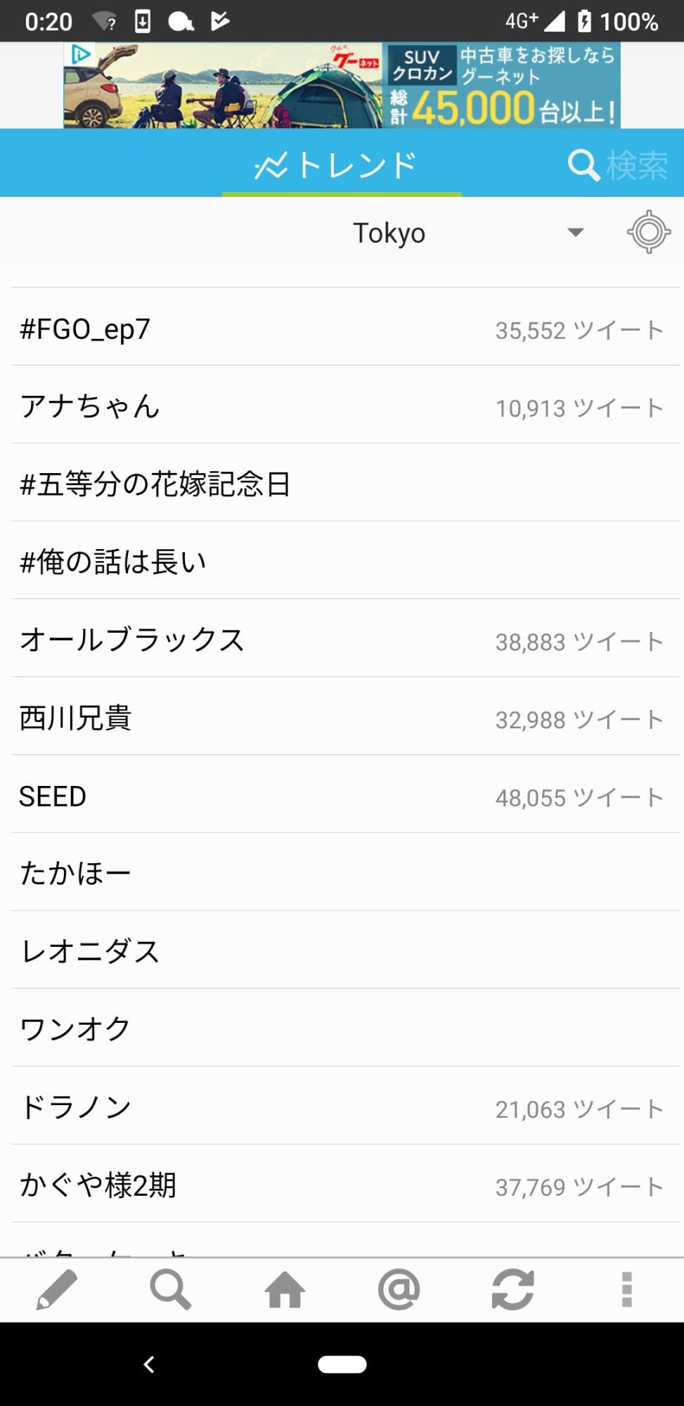Detect current location with crosshair icon
Image resolution: width=684 pixels, height=1406 pixels.
[648, 232]
